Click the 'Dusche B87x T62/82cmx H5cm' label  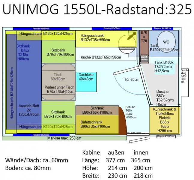point(165,98)
